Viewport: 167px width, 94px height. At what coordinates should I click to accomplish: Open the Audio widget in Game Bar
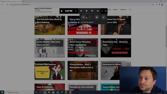(x=81, y=11)
